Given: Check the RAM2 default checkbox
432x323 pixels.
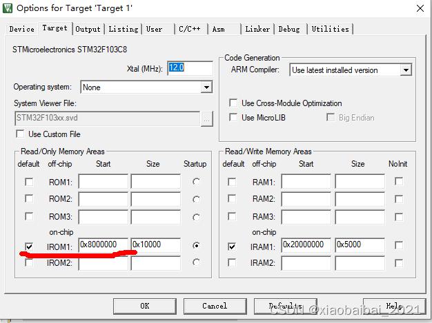Looking at the screenshot, I should pos(232,198).
